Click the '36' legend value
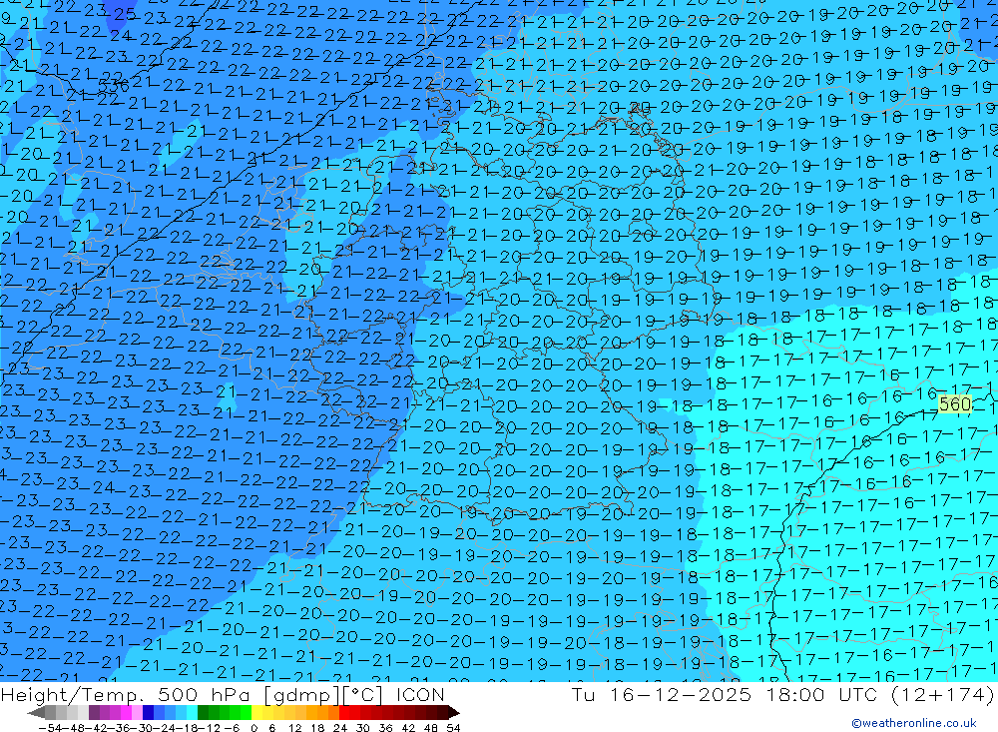The height and width of the screenshot is (732, 998). tap(385, 728)
